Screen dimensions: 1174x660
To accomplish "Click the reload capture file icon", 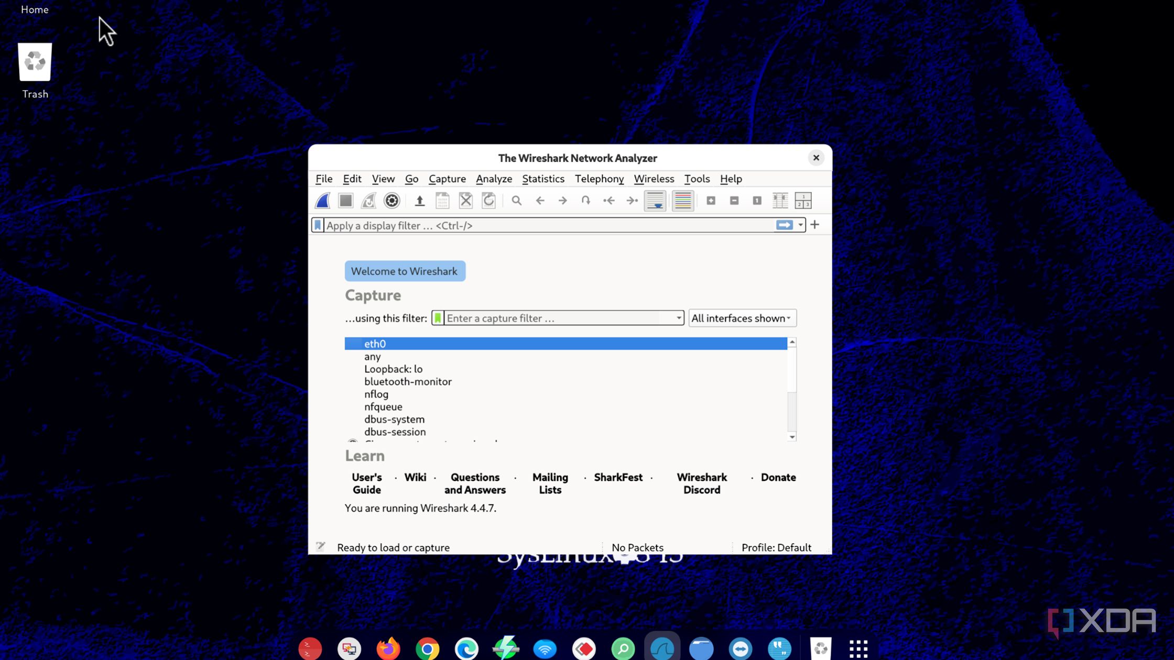I will coord(488,201).
